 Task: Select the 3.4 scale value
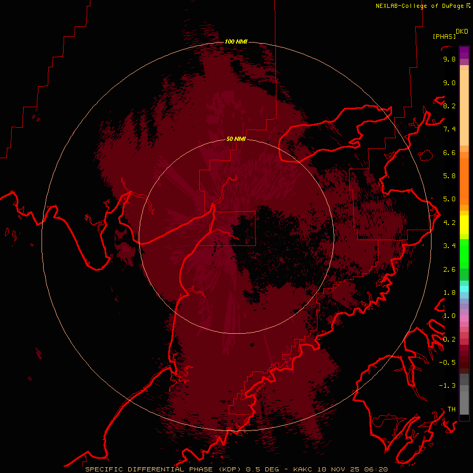click(449, 246)
